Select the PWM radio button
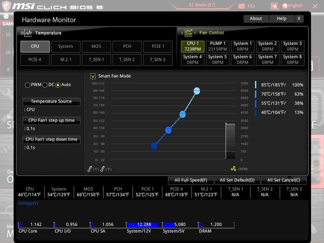Screen dimensions: 324x243 coord(27,85)
